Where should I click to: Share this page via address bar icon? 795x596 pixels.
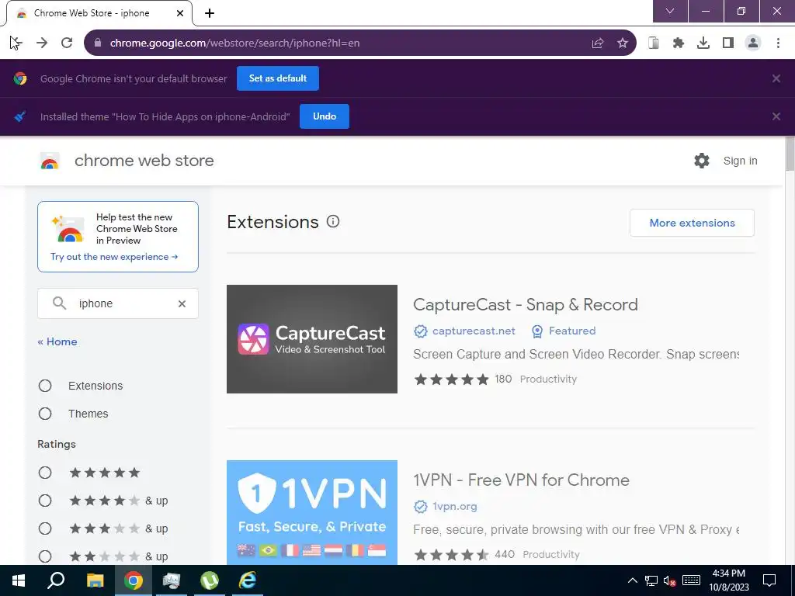pyautogui.click(x=598, y=43)
